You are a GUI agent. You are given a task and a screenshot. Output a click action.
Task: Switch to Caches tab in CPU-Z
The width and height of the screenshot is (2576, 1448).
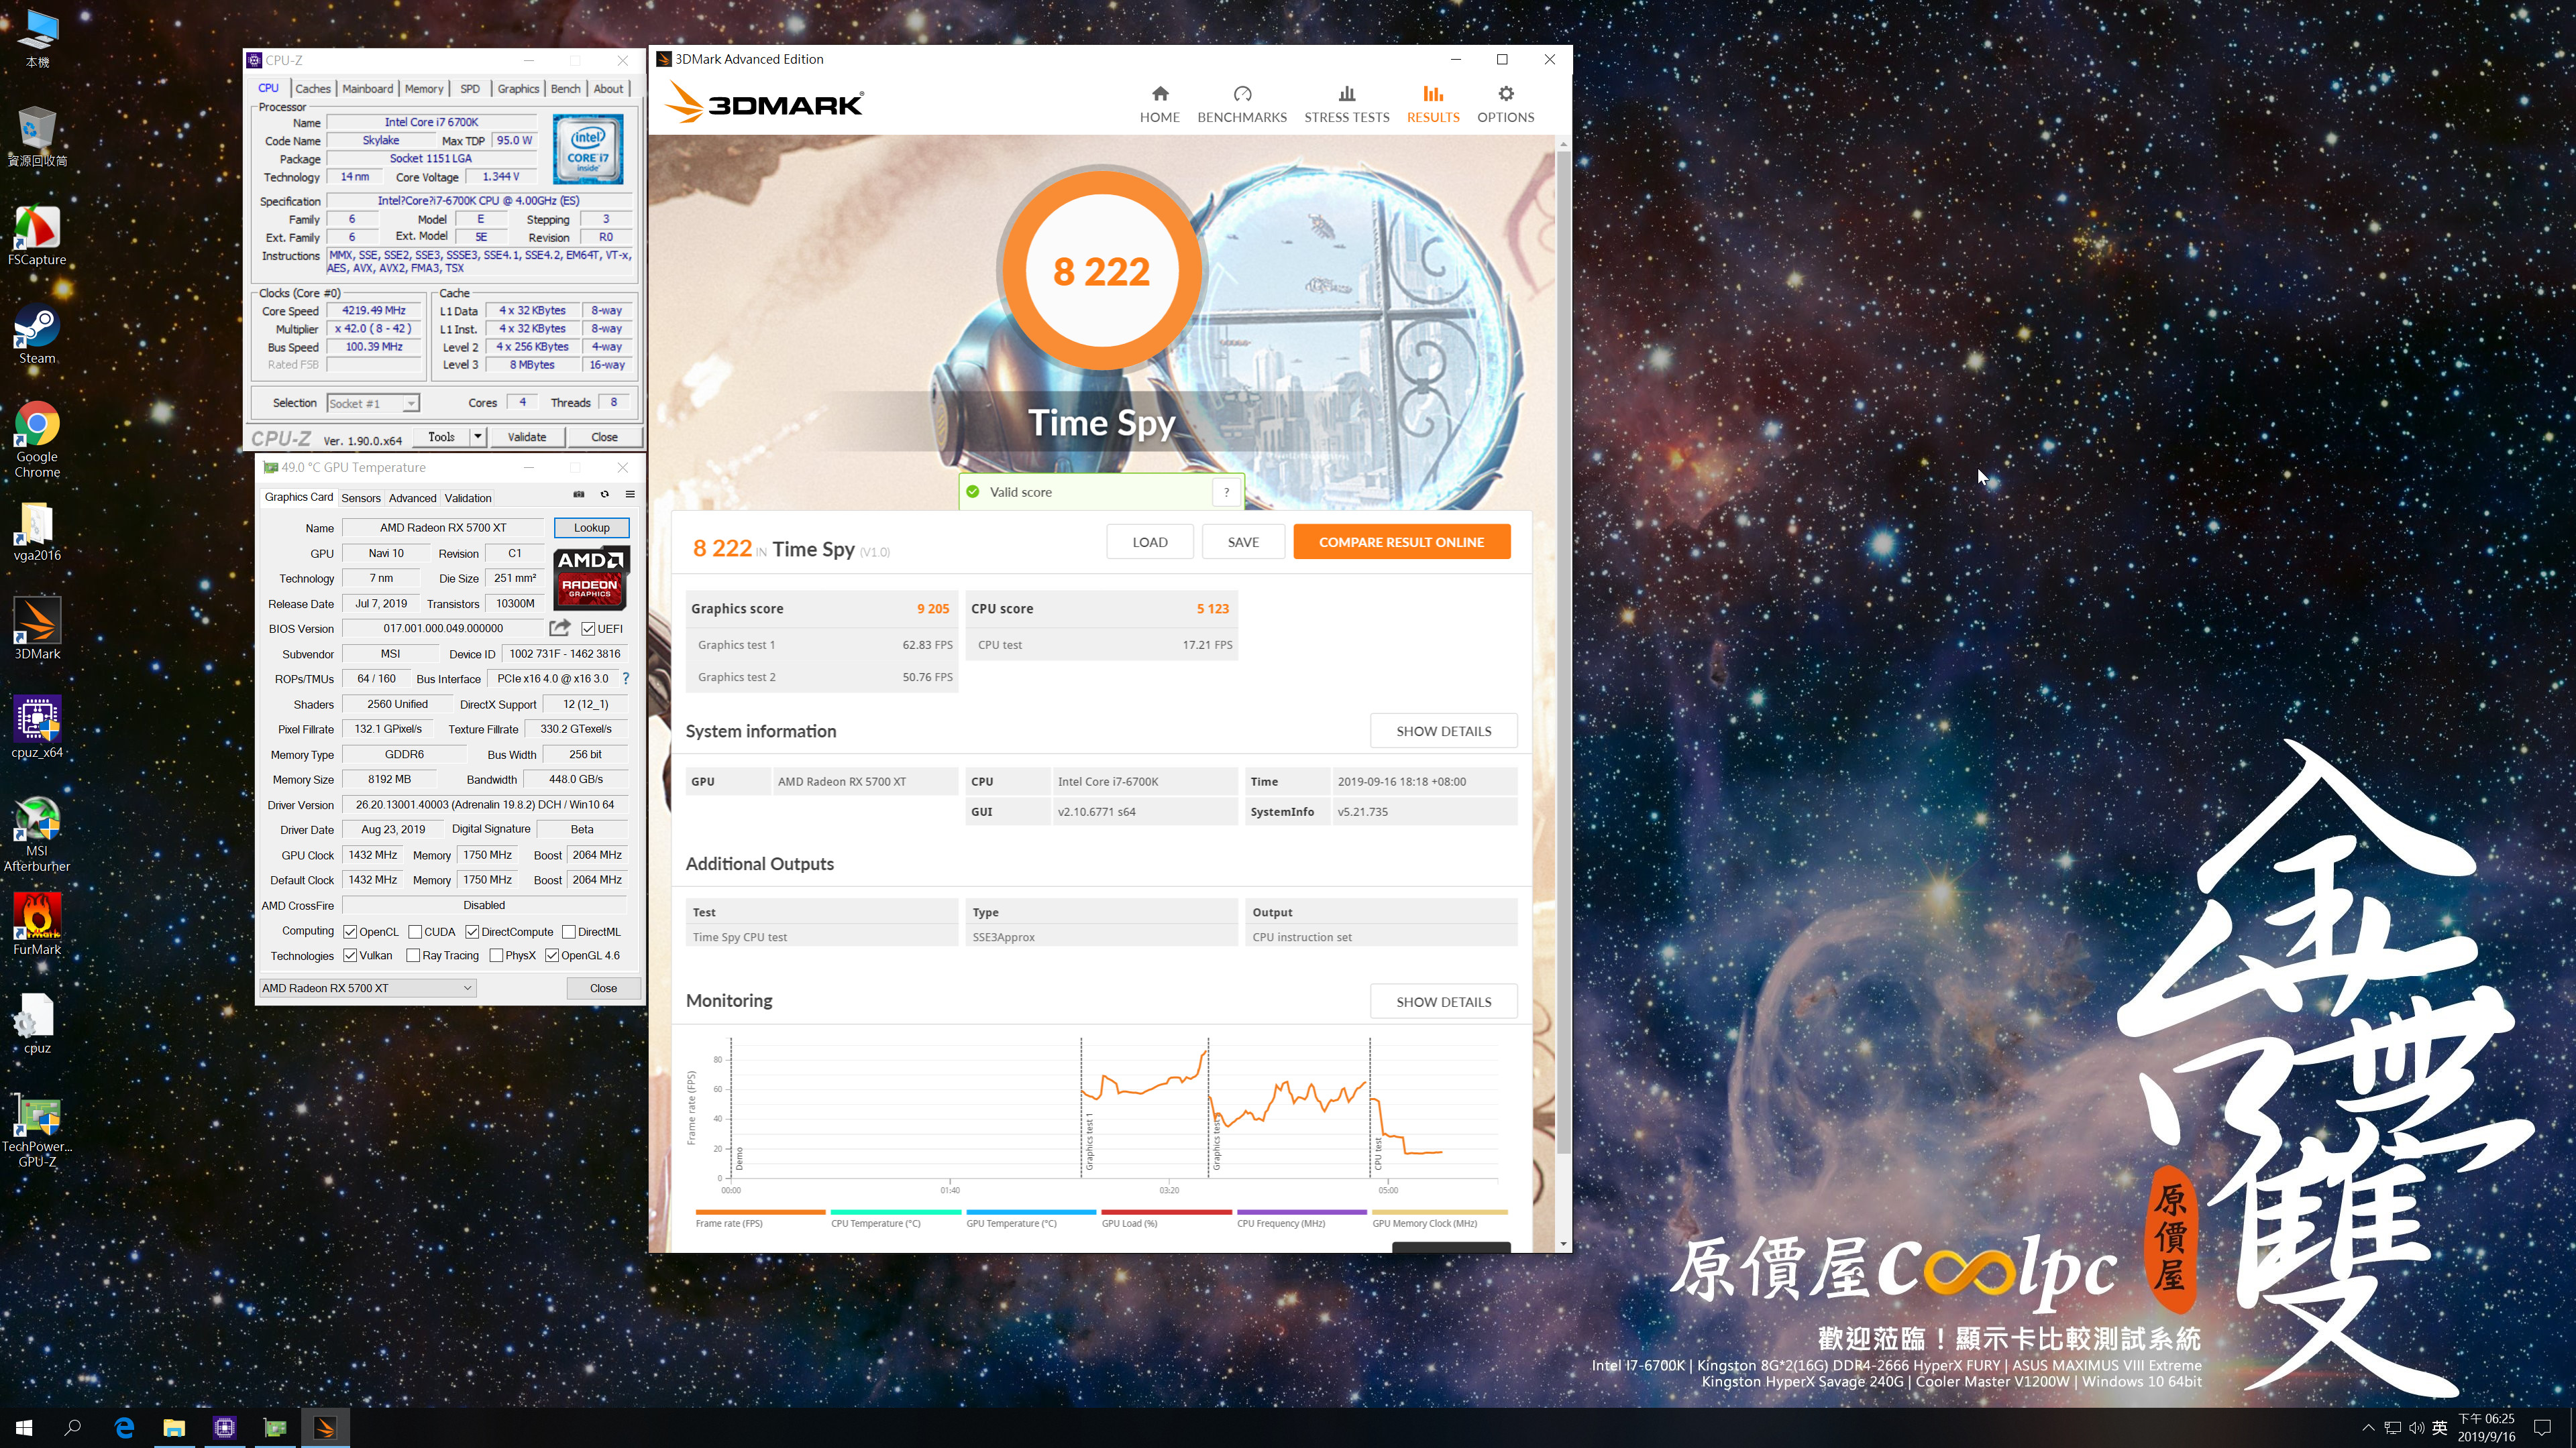point(313,89)
